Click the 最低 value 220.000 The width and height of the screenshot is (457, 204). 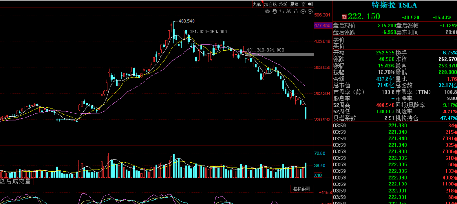(x=448, y=72)
